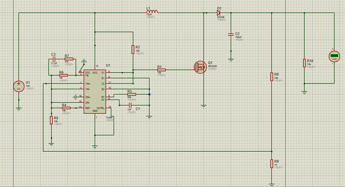The height and width of the screenshot is (187, 345).
Task: Click the 2IN- pin label
Action: pos(88,102)
